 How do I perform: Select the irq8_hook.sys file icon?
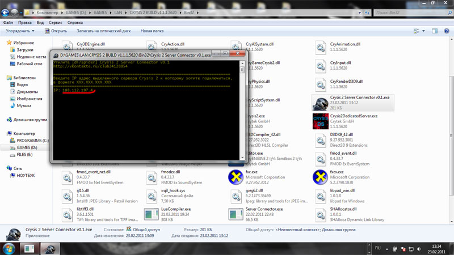pos(152,196)
